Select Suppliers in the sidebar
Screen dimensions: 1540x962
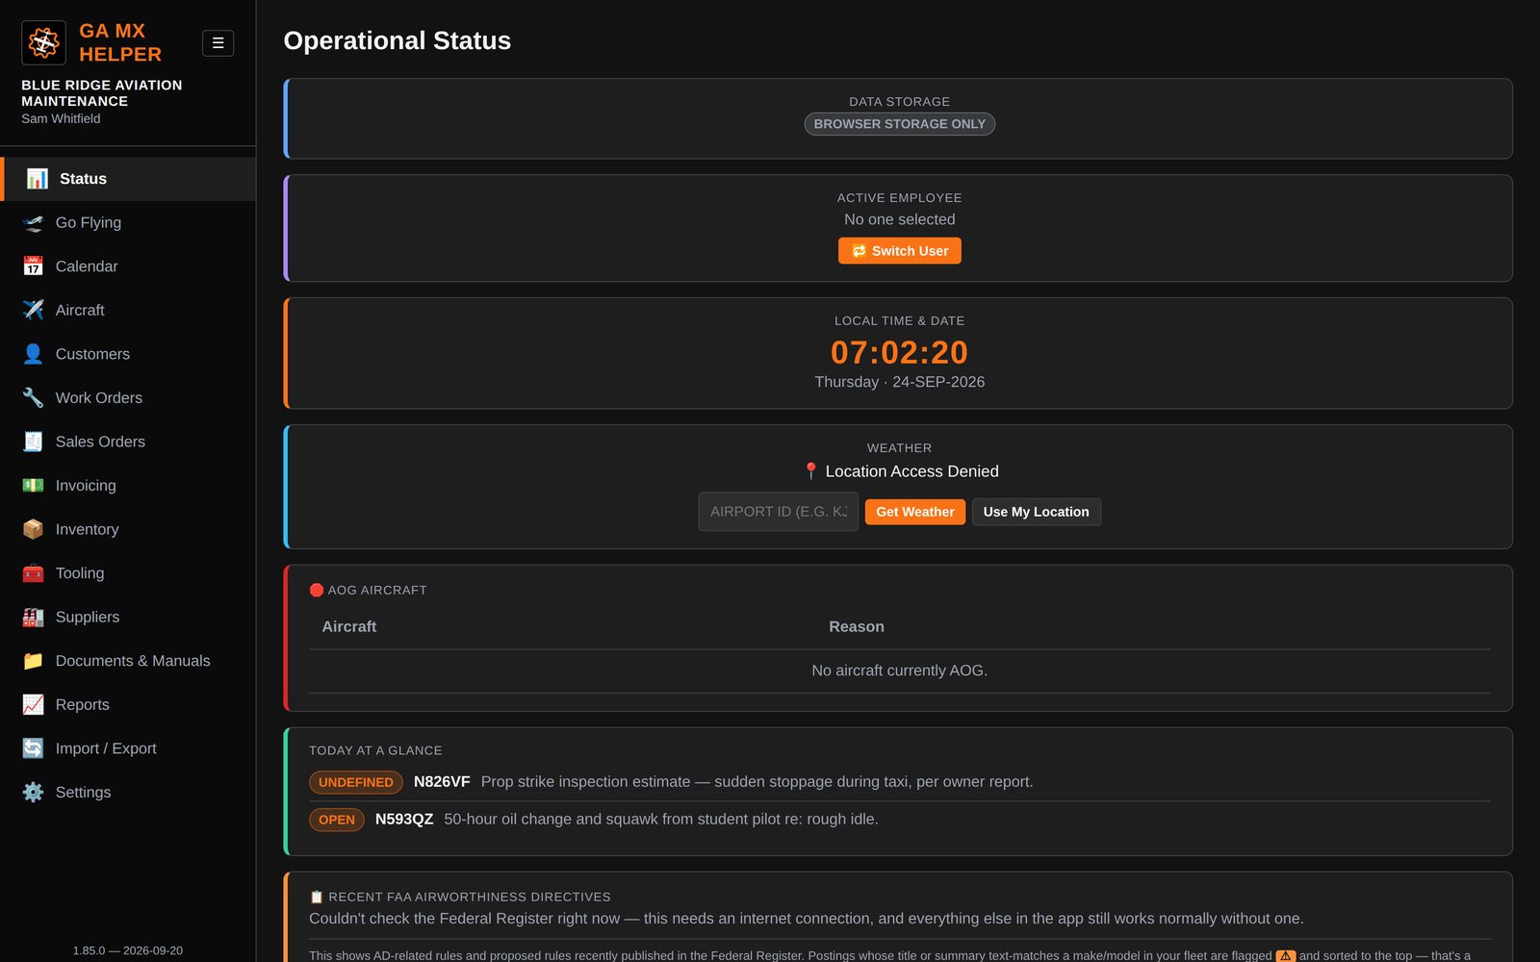(x=128, y=618)
